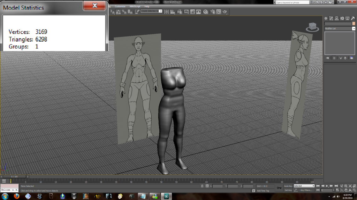Image resolution: width=357 pixels, height=200 pixels.
Task: Click Play Animation button
Action: (x=327, y=186)
